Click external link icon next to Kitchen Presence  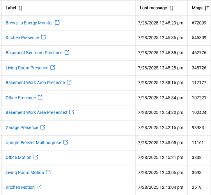43,37
